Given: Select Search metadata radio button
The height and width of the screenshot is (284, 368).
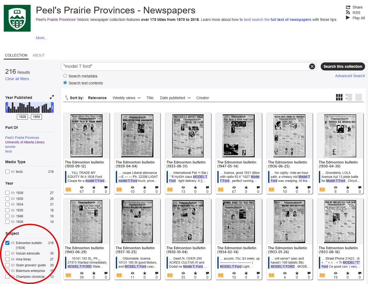Looking at the screenshot, I should tap(65, 76).
